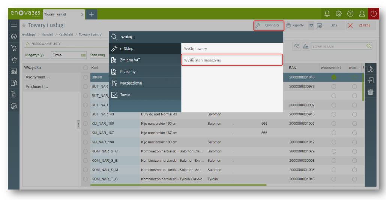
Task: Click the notifications bell icon
Action: 327,14
